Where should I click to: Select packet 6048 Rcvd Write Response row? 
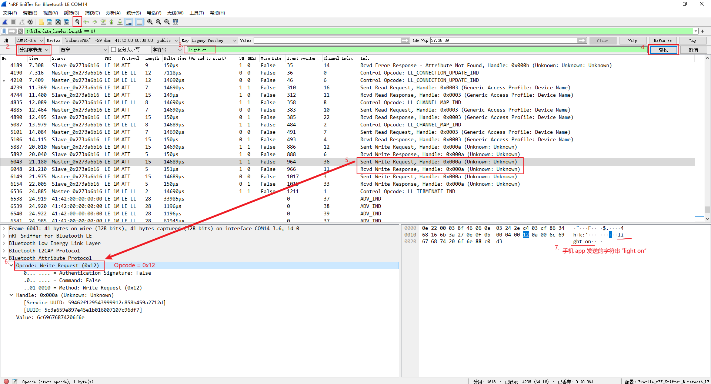[347, 169]
